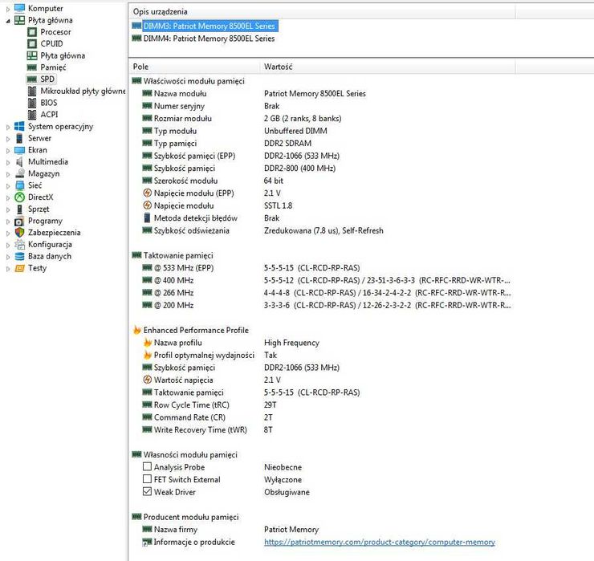The image size is (594, 561).
Task: Expand the DirectX tree node
Action: coord(8,197)
